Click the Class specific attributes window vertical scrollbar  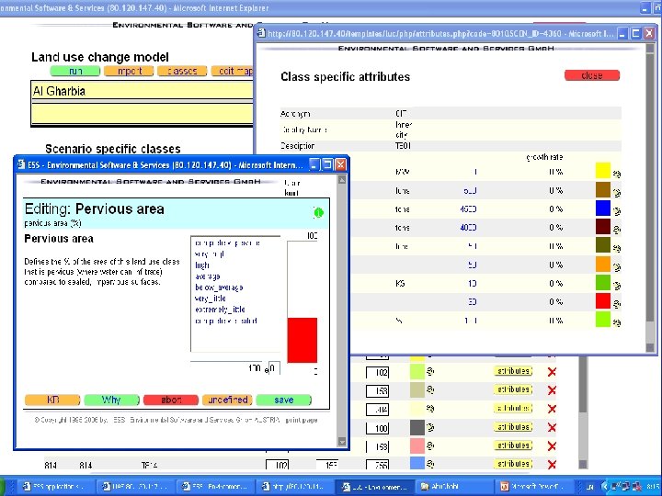650,198
